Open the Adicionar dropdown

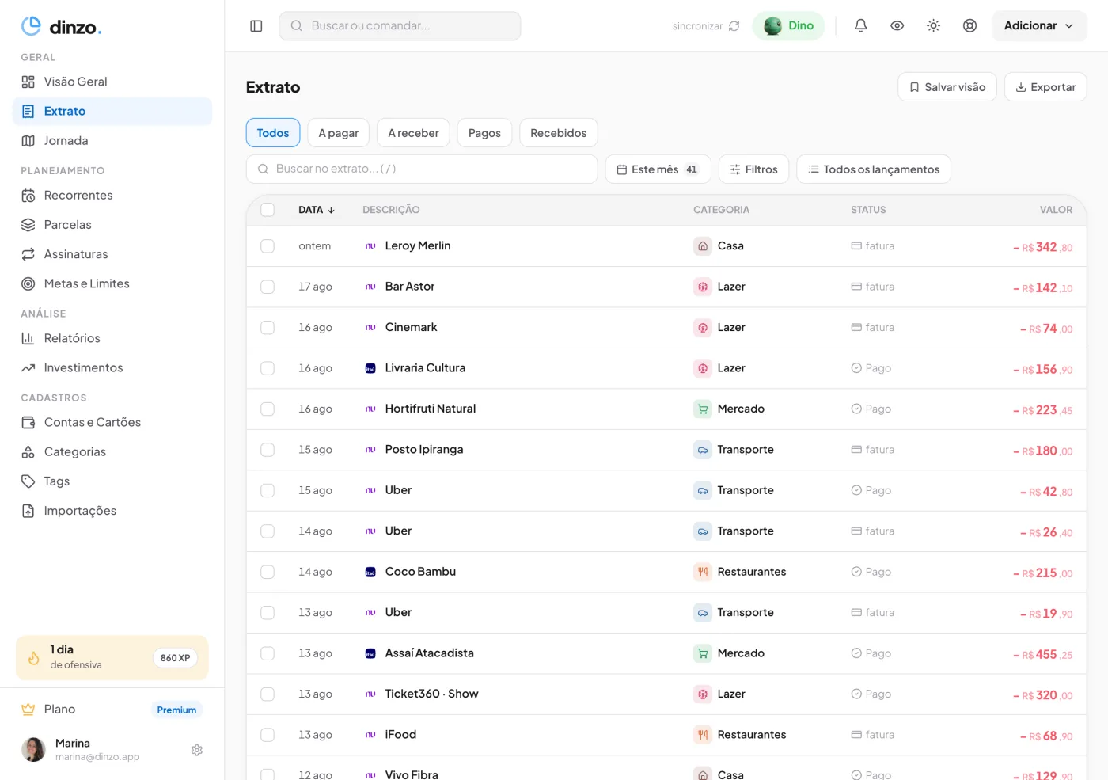pos(1039,26)
